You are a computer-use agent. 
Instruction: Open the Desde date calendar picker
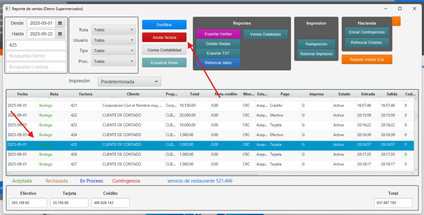[60, 23]
